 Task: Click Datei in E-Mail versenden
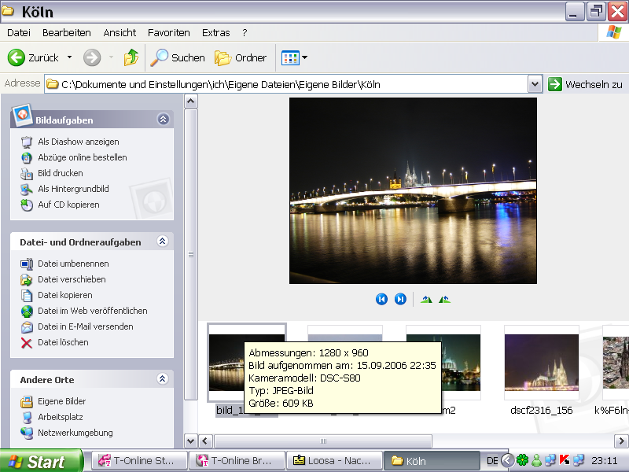tap(86, 326)
